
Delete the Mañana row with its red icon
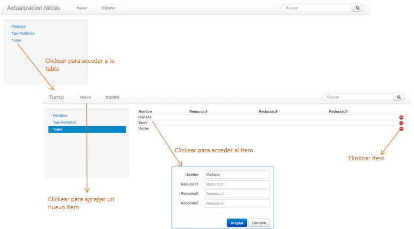pos(401,117)
